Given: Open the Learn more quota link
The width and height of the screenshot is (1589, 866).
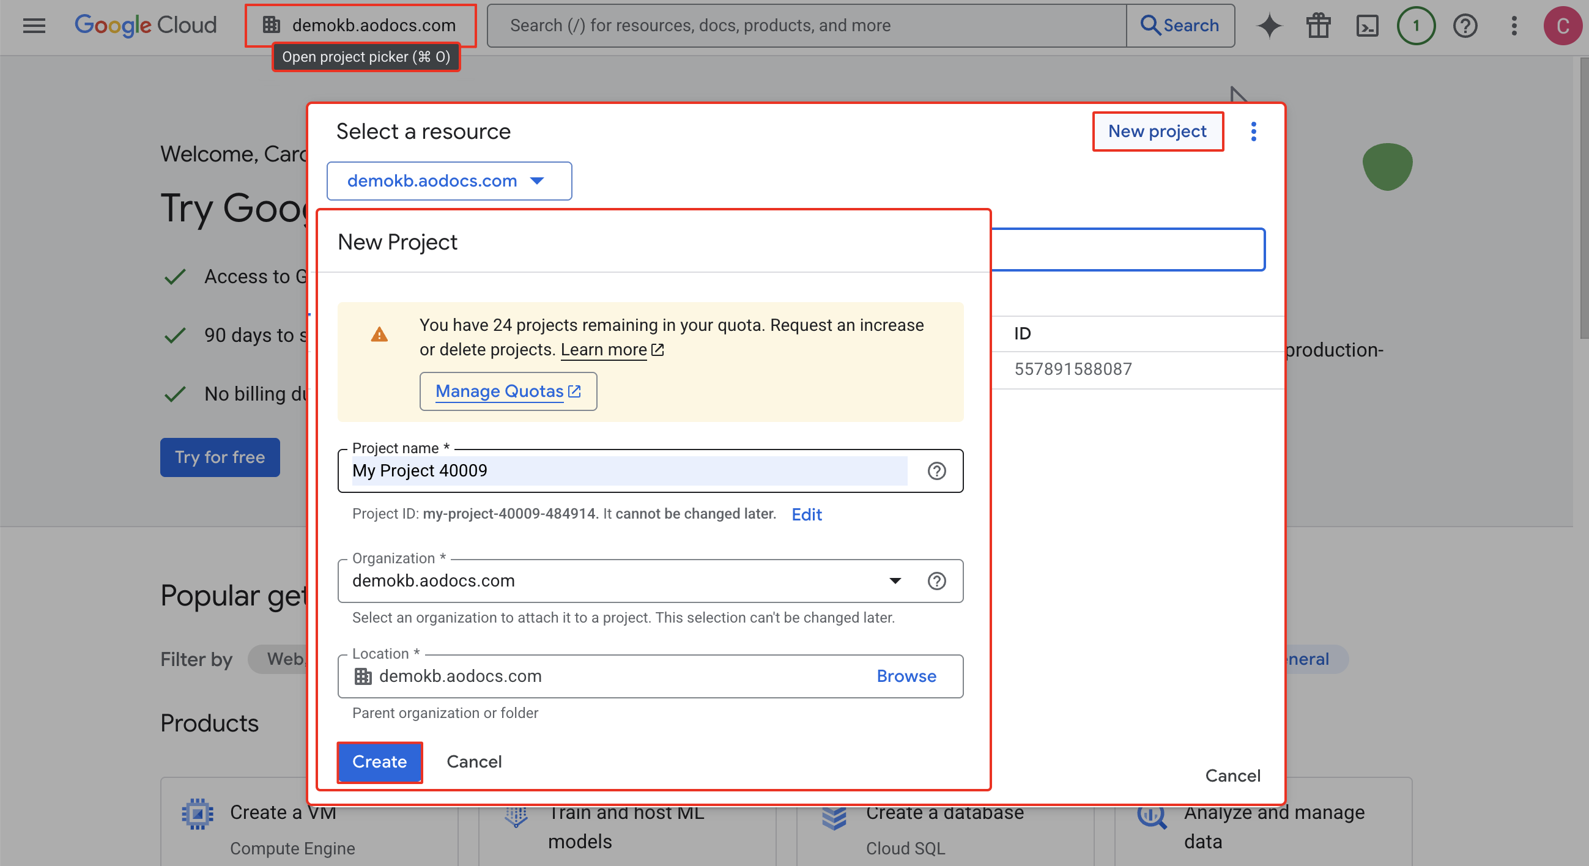Looking at the screenshot, I should pos(612,350).
